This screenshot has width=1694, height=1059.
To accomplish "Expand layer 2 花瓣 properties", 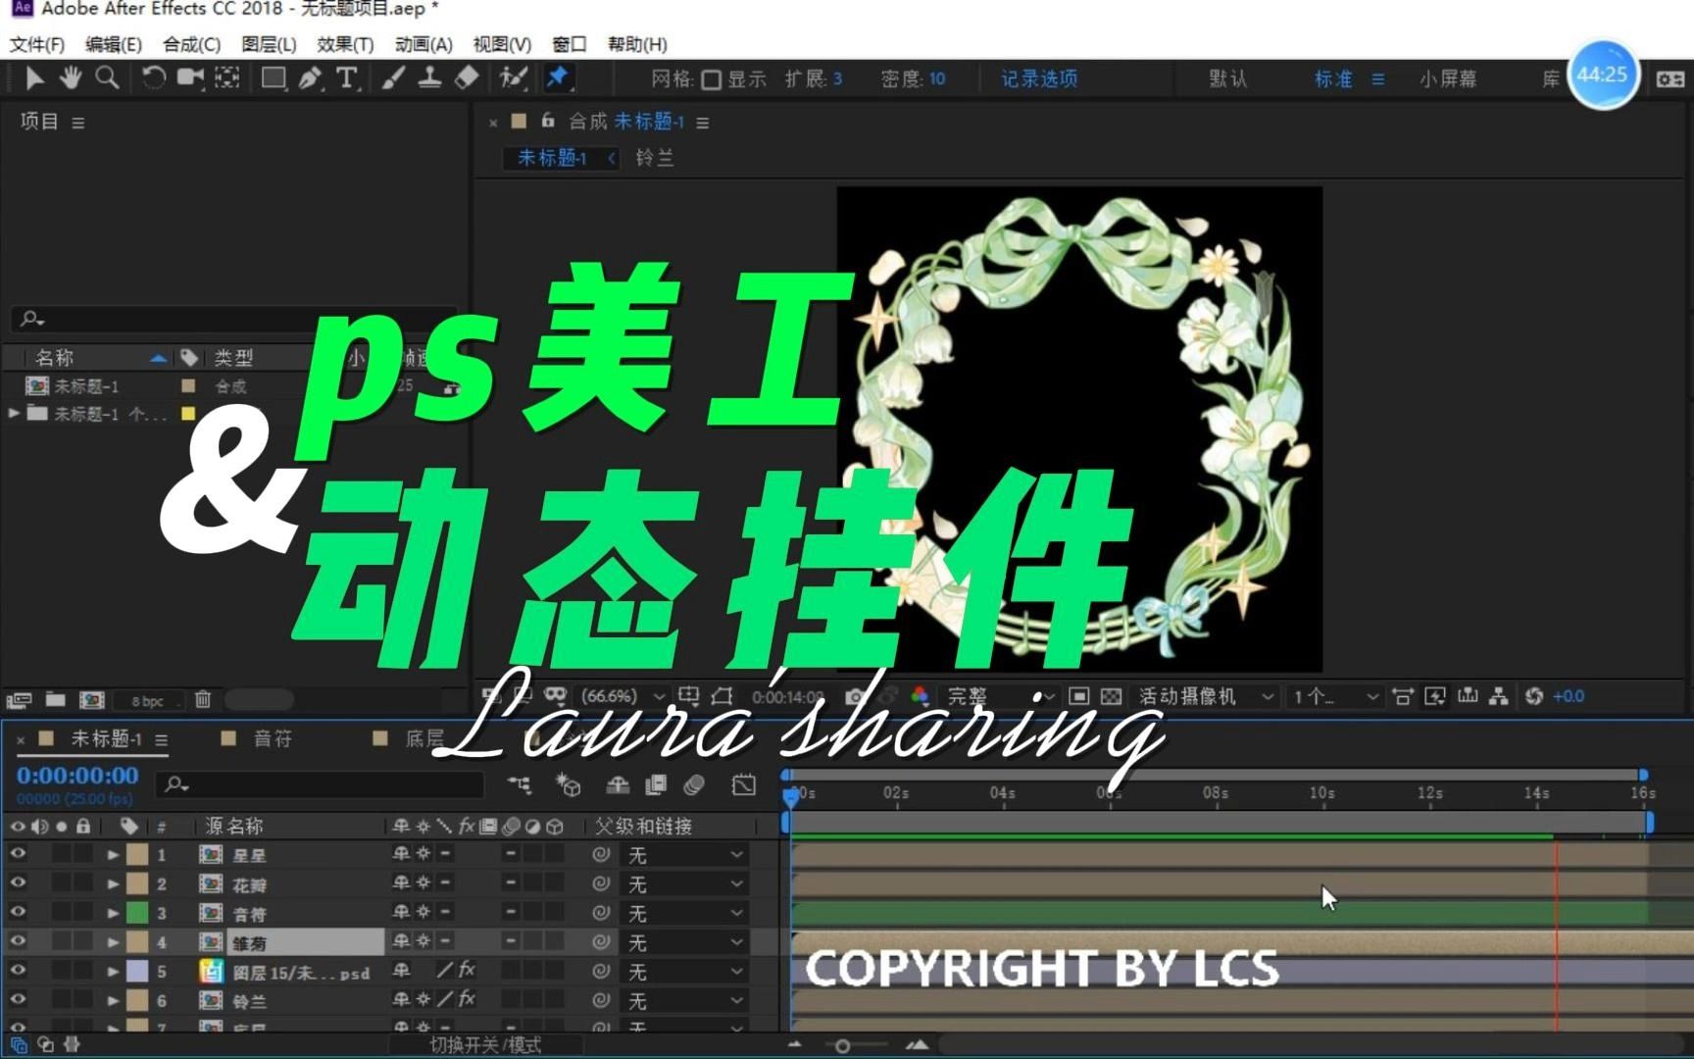I will [113, 884].
